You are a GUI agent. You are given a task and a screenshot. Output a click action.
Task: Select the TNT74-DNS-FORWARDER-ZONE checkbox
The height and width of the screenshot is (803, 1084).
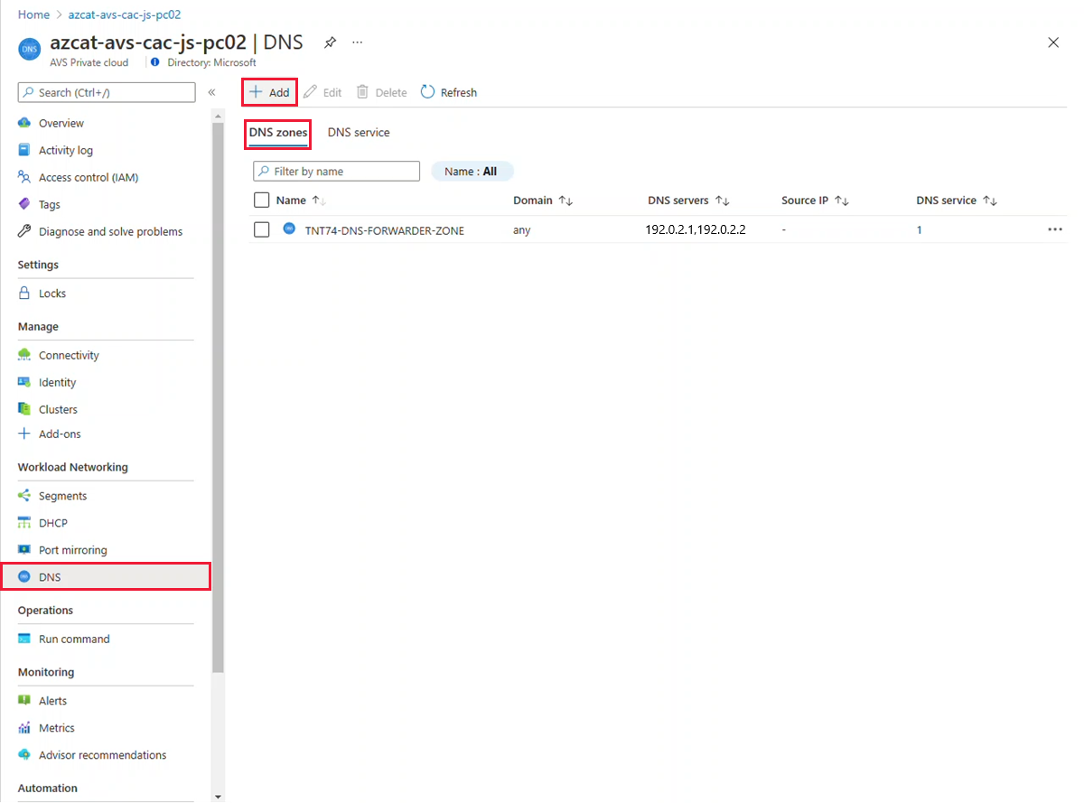click(261, 229)
